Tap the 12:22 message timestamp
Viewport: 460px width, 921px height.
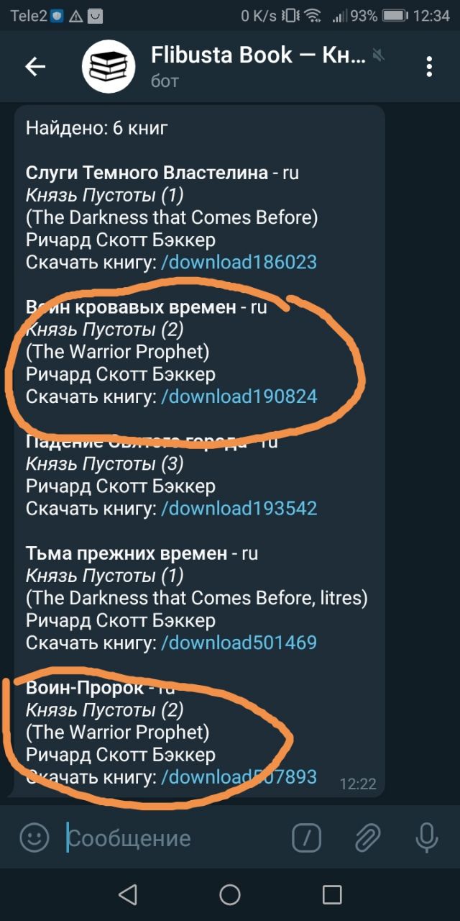pyautogui.click(x=358, y=784)
